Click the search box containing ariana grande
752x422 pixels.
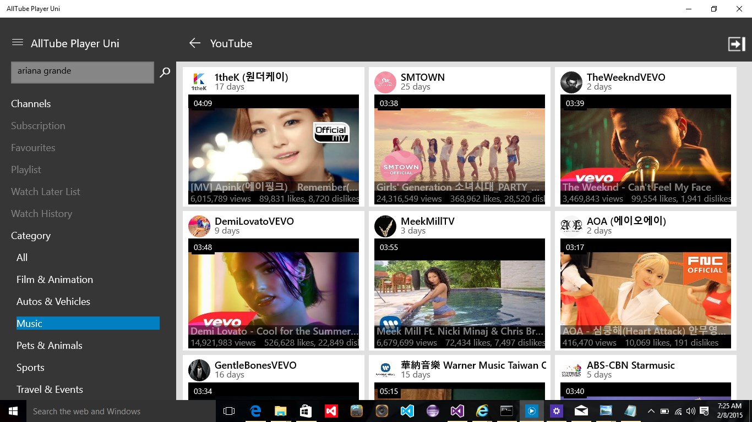tap(83, 73)
